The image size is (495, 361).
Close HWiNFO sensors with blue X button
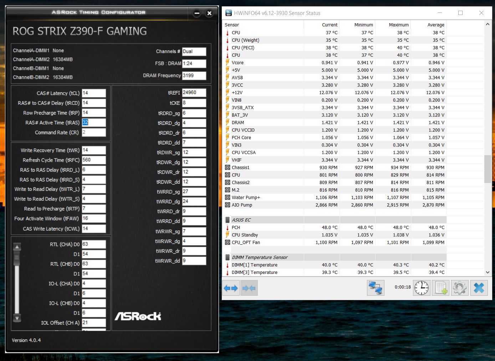(479, 288)
